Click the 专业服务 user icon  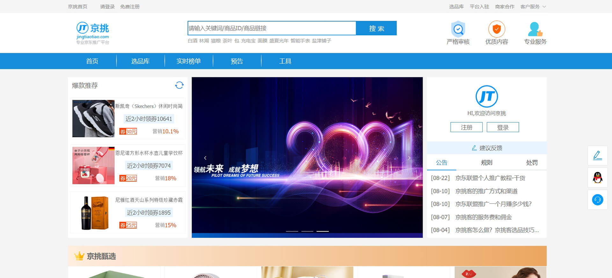coord(535,29)
